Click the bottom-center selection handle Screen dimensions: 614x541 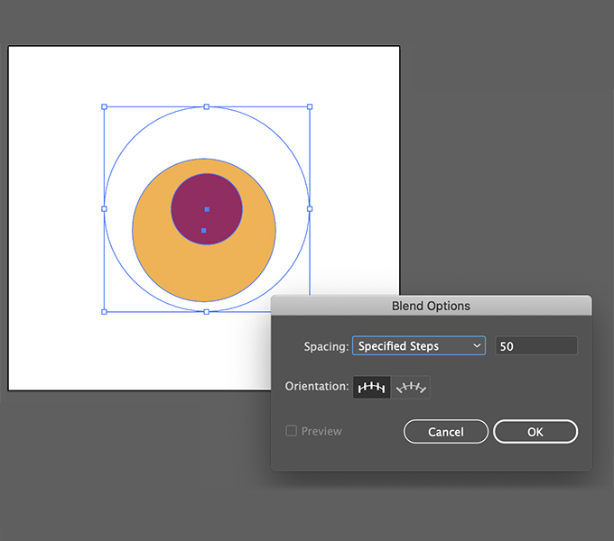(207, 312)
